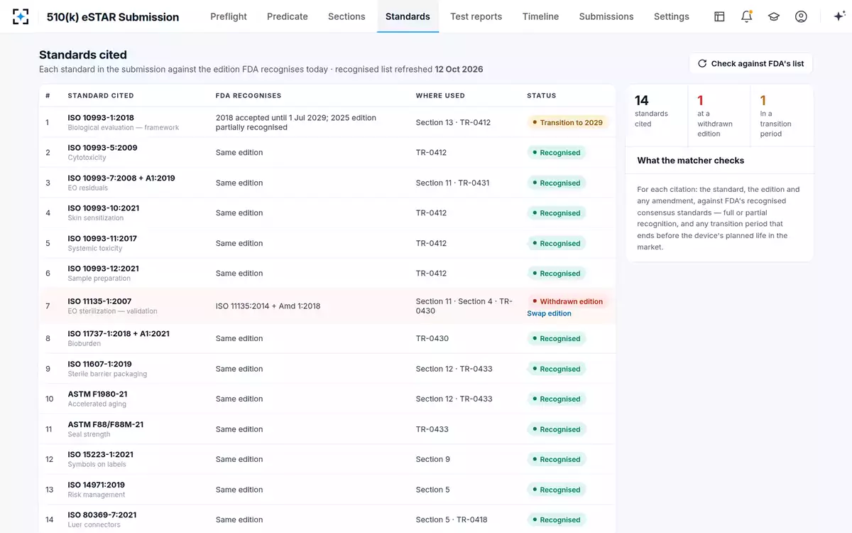Select ASTM F88/F88M-21 seal strength standard

105,425
